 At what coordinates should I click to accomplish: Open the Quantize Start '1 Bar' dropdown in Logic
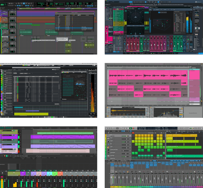tap(157, 133)
